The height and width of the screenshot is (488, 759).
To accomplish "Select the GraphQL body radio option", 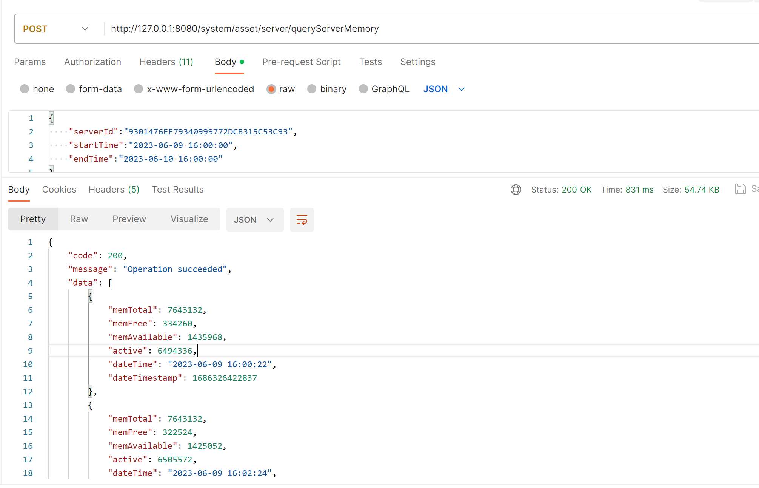I will [x=363, y=89].
